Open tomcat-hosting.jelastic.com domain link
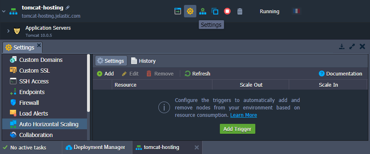370x154 pixels. pyautogui.click(x=51, y=16)
